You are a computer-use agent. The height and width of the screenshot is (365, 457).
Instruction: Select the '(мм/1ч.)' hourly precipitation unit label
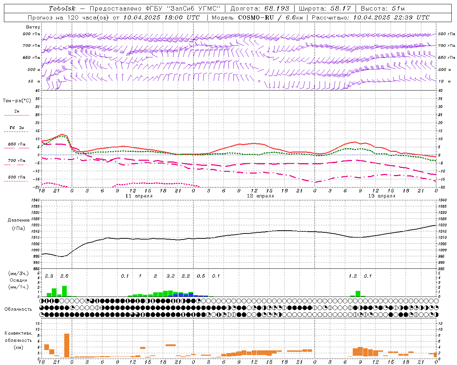(x=18, y=287)
